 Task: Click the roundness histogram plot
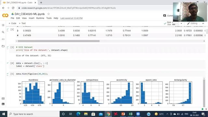[33, 93]
